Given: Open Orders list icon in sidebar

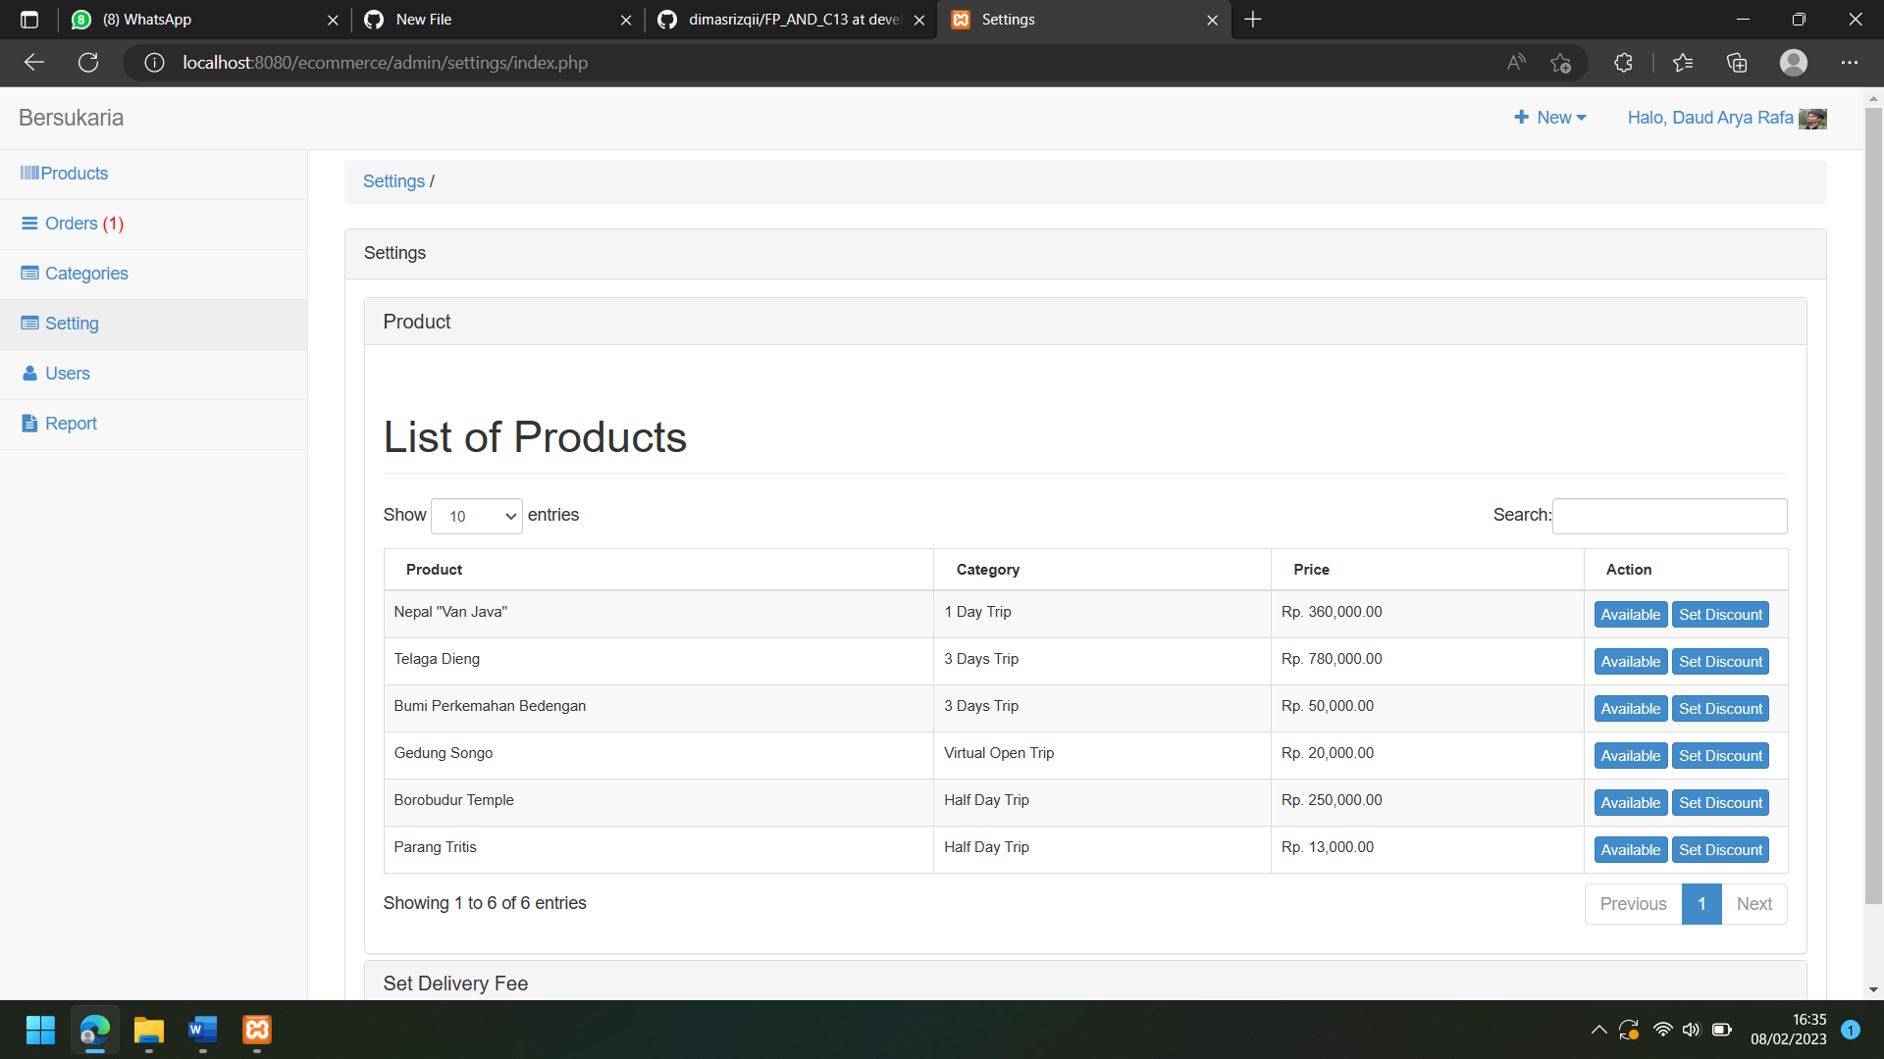Looking at the screenshot, I should pos(29,224).
